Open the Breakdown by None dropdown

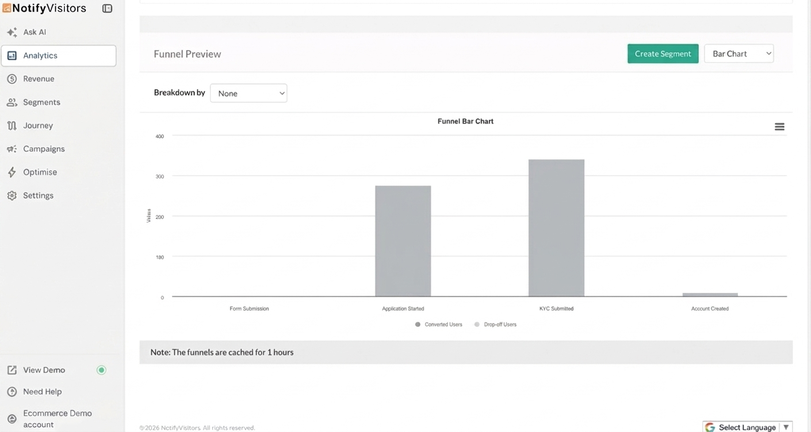(248, 93)
